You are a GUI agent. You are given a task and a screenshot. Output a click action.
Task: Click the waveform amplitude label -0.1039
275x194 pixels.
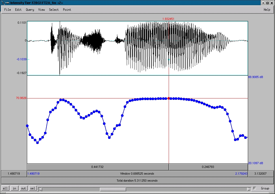point(22,59)
